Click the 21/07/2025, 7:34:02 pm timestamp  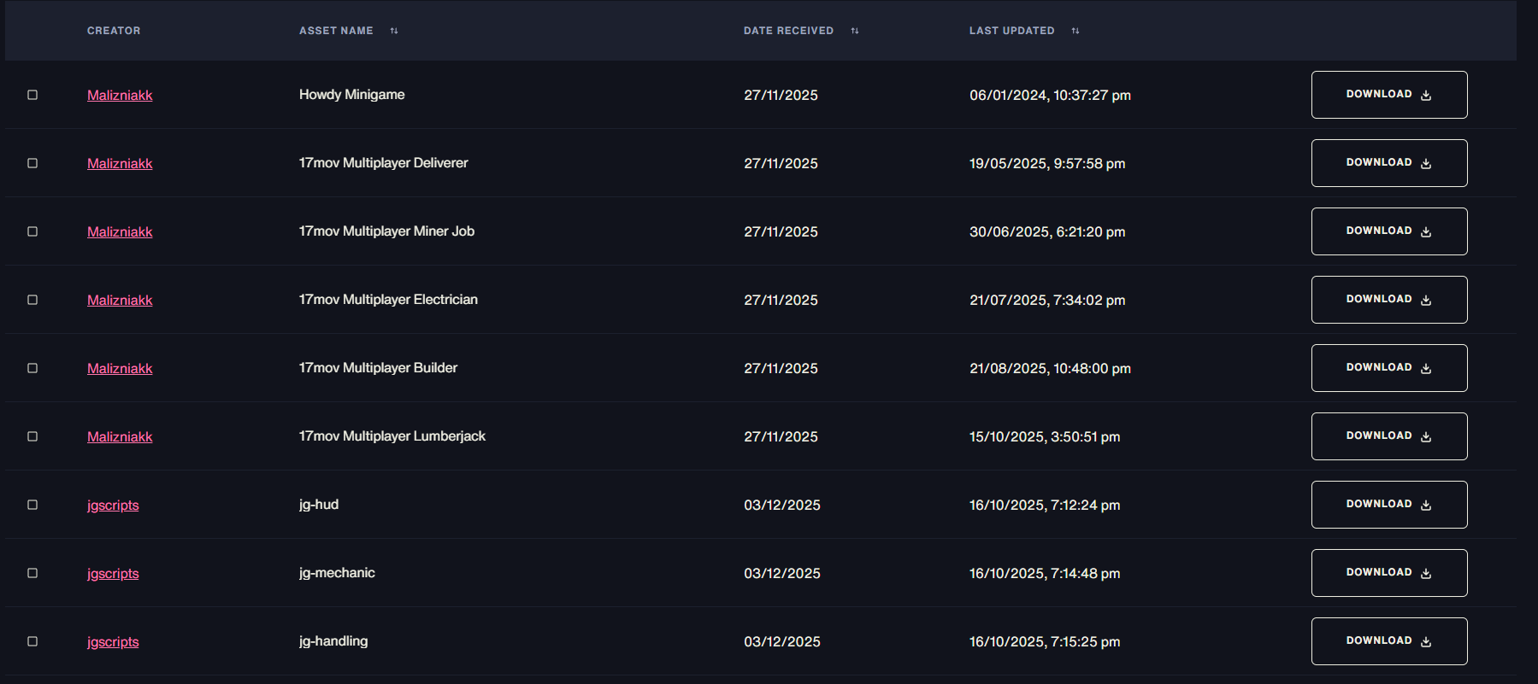coord(1047,301)
